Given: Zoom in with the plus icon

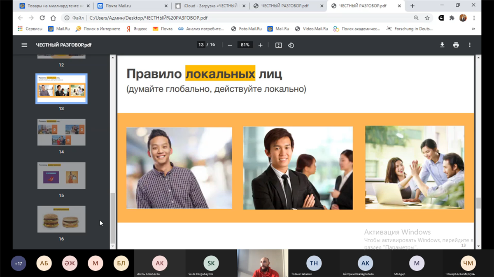Looking at the screenshot, I should tap(260, 45).
